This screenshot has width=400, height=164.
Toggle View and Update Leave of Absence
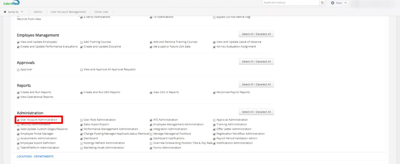click(214, 42)
